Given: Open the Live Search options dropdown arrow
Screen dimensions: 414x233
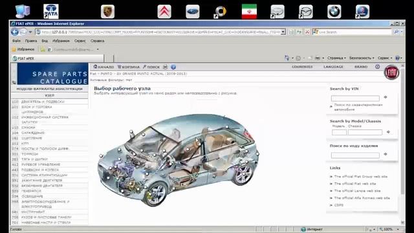Looking at the screenshot, I should 402,32.
